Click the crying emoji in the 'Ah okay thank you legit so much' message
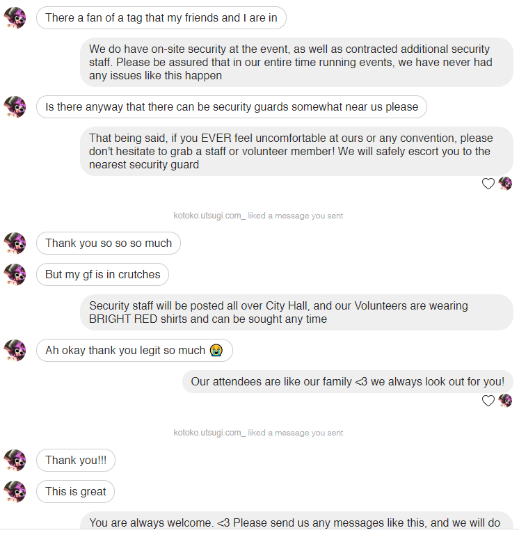The width and height of the screenshot is (519, 535). coord(216,350)
